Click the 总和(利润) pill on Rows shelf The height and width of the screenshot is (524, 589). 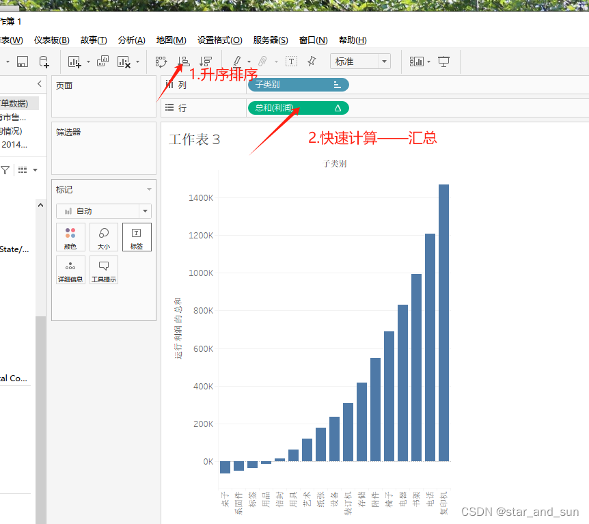point(298,108)
